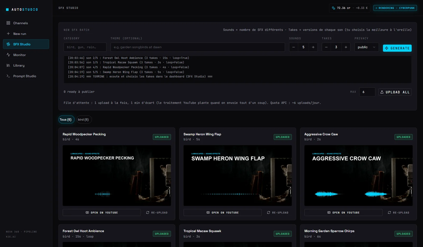Click the TERMINE log line
Image resolution: width=423 pixels, height=247 pixels.
(x=140, y=77)
